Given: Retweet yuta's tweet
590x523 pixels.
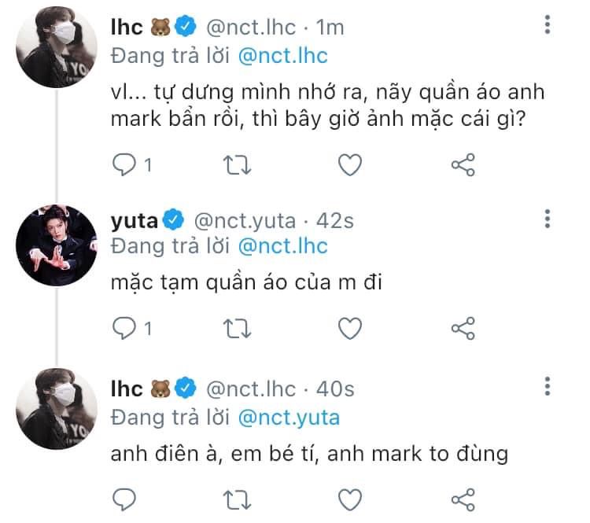Looking at the screenshot, I should click(234, 328).
